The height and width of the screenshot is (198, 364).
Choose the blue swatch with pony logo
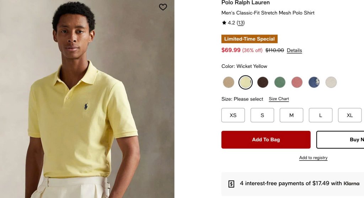coord(314,82)
